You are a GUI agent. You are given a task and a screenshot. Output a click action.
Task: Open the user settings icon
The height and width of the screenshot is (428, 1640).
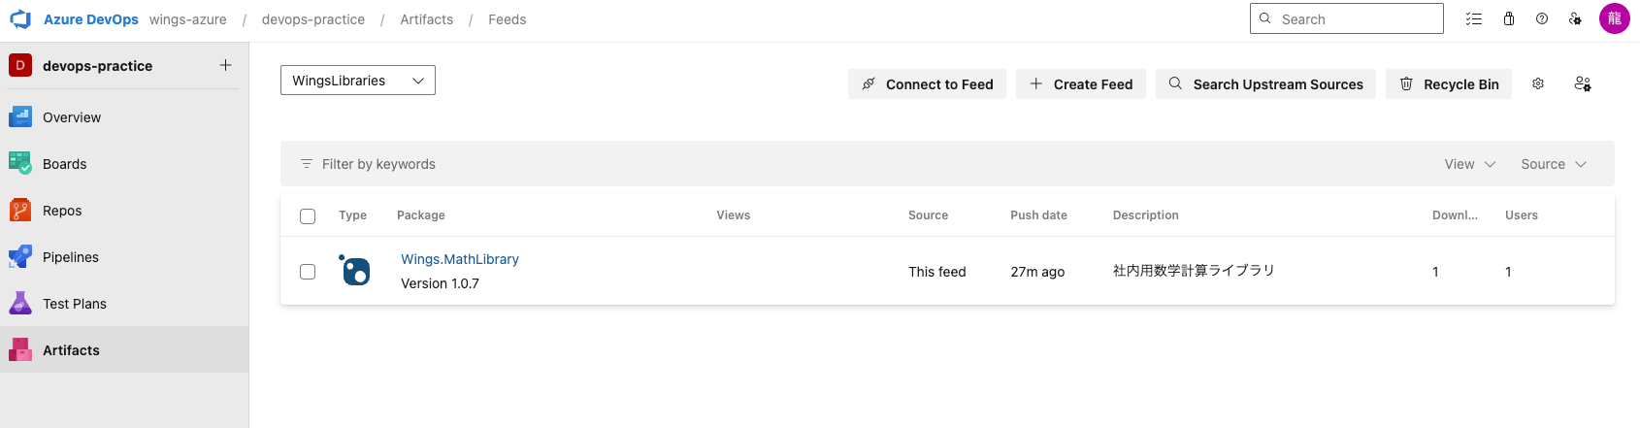pos(1575,19)
